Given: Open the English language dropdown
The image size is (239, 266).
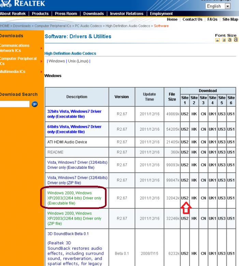Looking at the screenshot, I should [218, 6].
